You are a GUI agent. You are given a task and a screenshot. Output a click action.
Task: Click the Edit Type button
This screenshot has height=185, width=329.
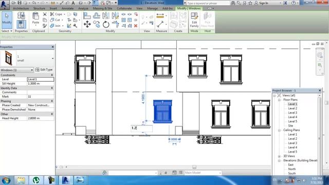click(44, 70)
